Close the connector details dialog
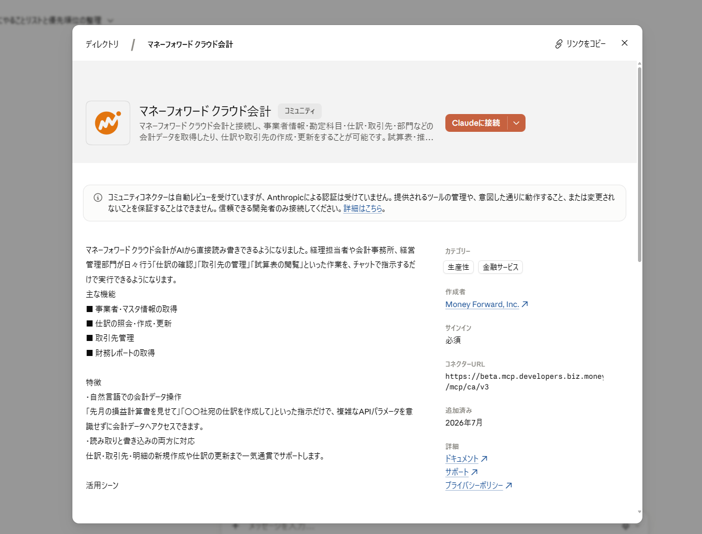702x534 pixels. pos(625,43)
